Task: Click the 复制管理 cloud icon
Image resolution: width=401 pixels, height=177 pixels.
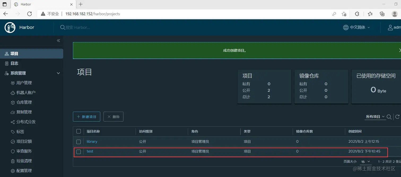Action: tap(12, 112)
